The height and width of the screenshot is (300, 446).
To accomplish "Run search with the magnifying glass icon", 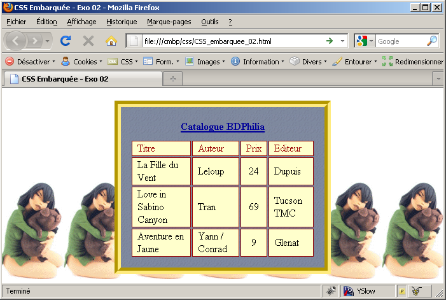I will [432, 41].
